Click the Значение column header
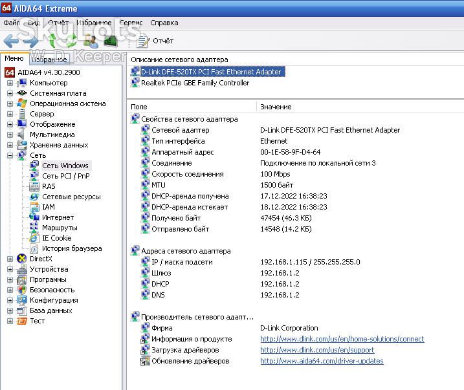464x390 pixels. click(276, 107)
